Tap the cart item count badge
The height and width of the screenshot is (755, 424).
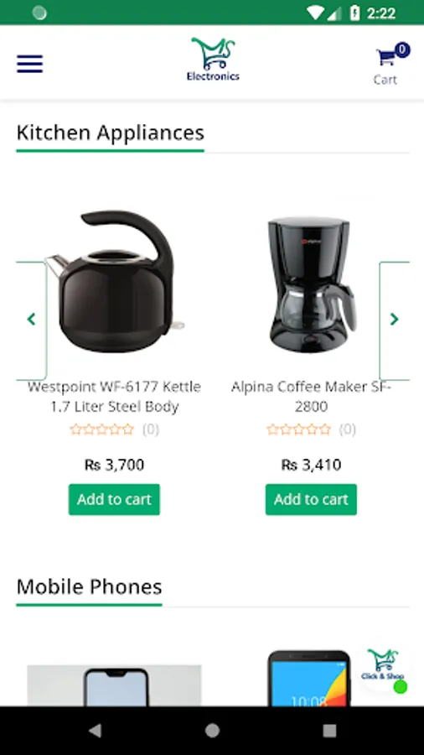pos(402,49)
